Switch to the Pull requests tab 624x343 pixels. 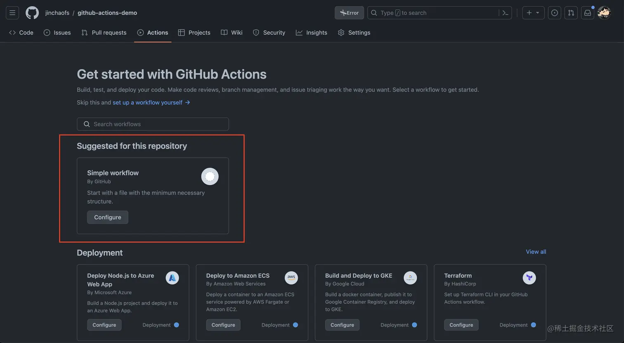104,33
